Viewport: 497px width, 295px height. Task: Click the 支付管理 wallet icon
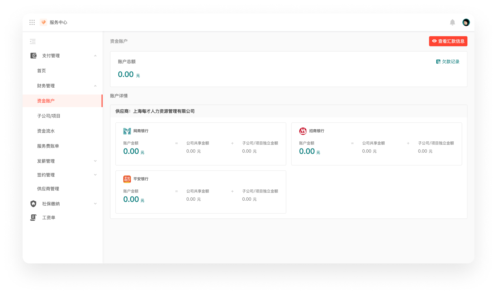coord(34,56)
